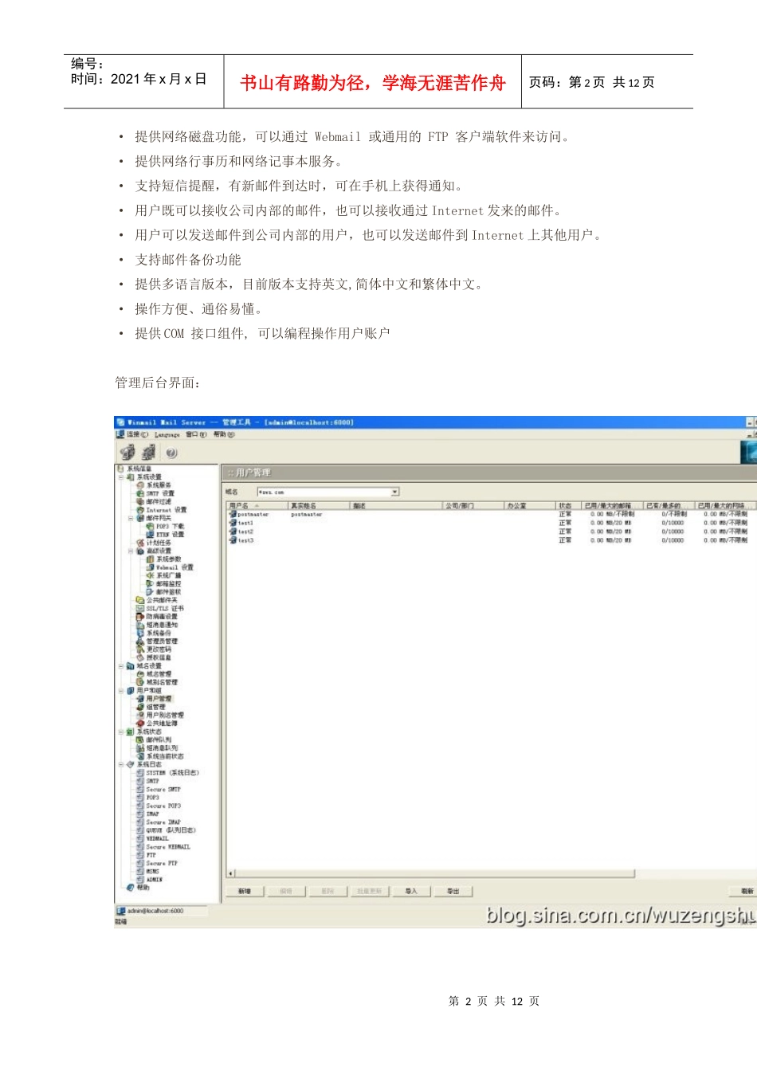Click the 刷新 button
Screen dimensions: 757x1071
tap(743, 891)
